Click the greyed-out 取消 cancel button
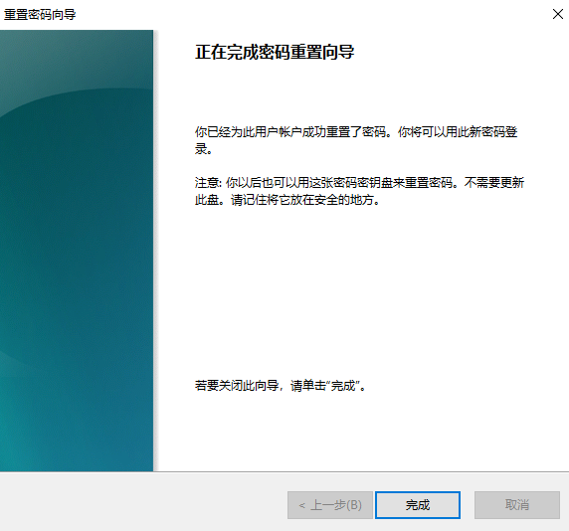 pos(517,505)
